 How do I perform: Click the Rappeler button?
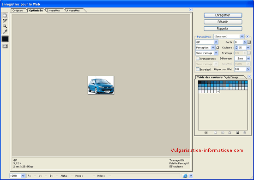pyautogui.click(x=223, y=29)
